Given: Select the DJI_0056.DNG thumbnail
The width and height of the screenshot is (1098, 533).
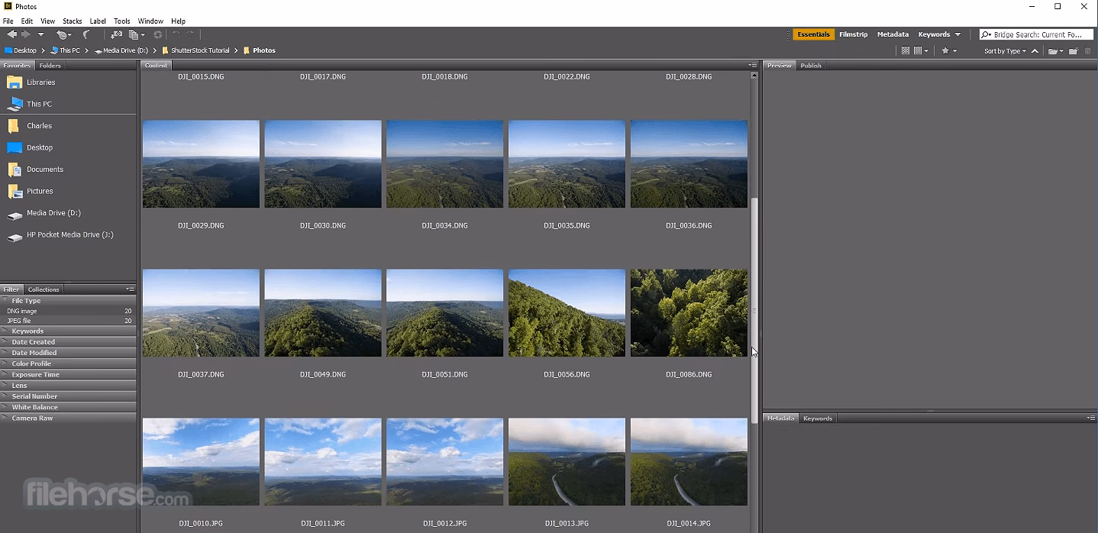Looking at the screenshot, I should (567, 312).
